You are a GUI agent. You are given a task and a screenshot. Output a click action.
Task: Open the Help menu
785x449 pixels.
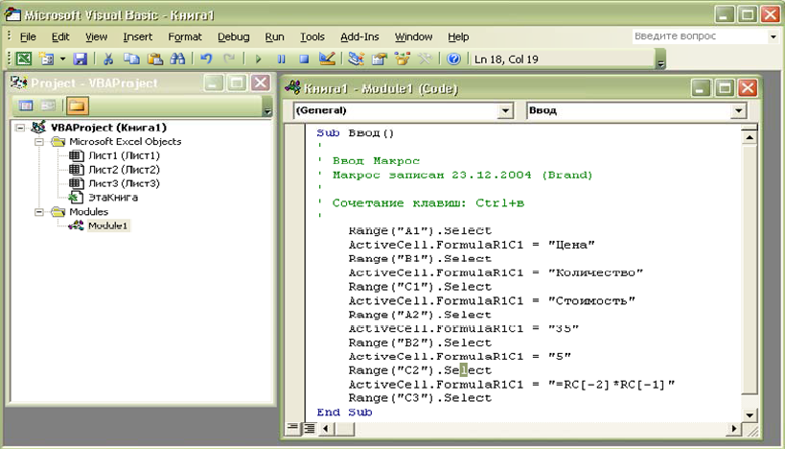(x=458, y=36)
